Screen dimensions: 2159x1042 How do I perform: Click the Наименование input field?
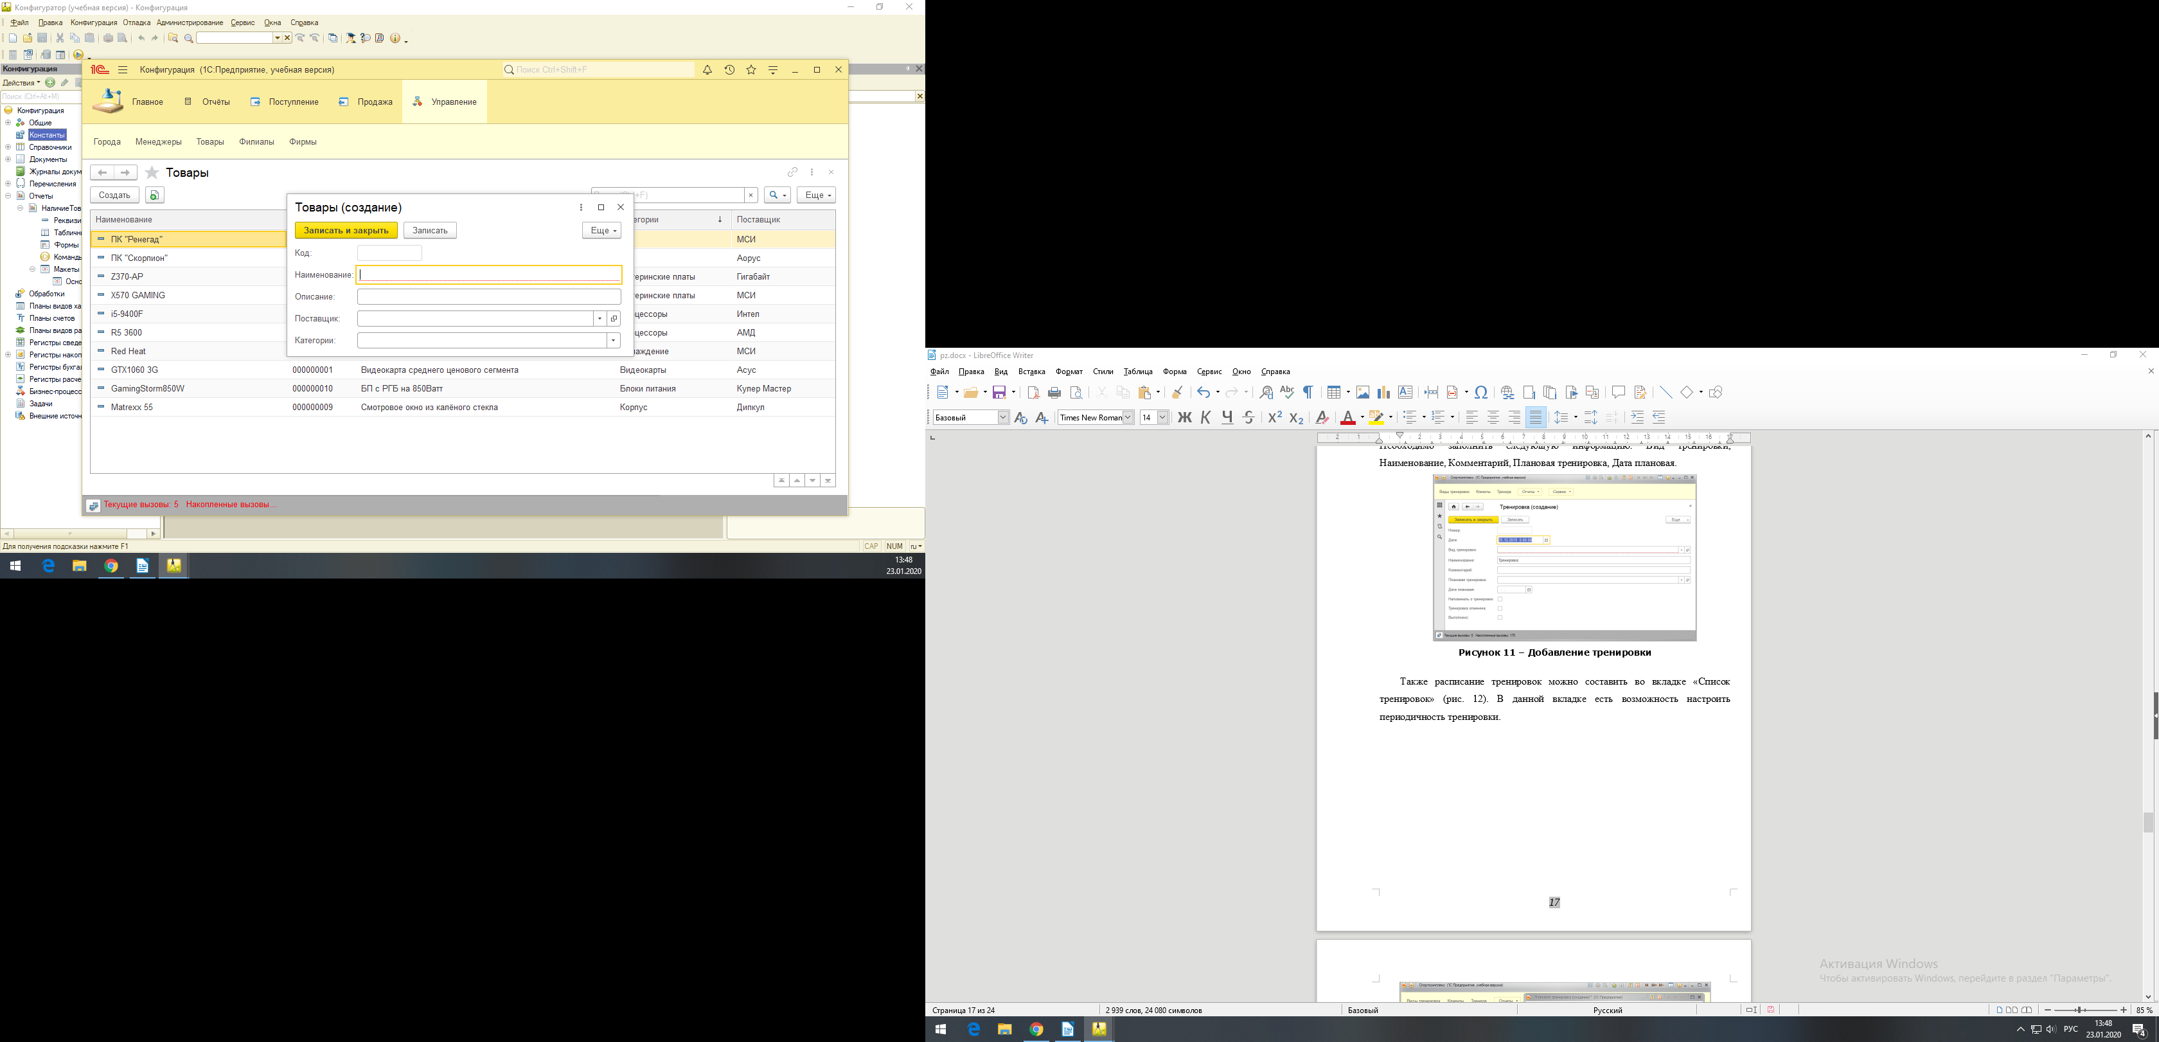click(490, 275)
